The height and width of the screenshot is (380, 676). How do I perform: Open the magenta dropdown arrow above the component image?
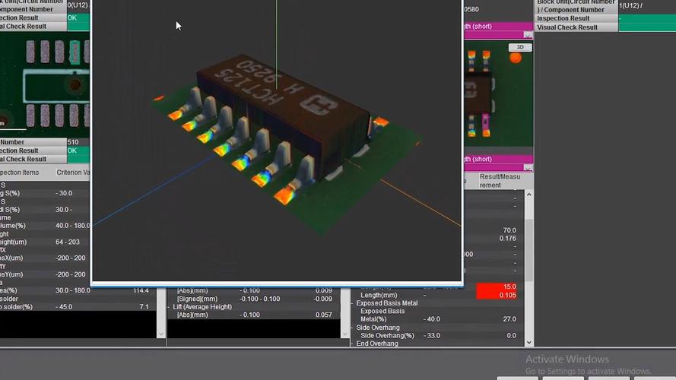point(528,35)
